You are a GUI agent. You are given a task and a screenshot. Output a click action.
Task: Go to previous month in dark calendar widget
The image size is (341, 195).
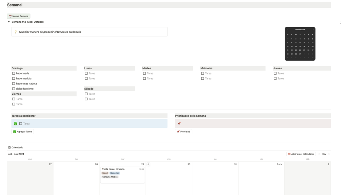(x=287, y=30)
